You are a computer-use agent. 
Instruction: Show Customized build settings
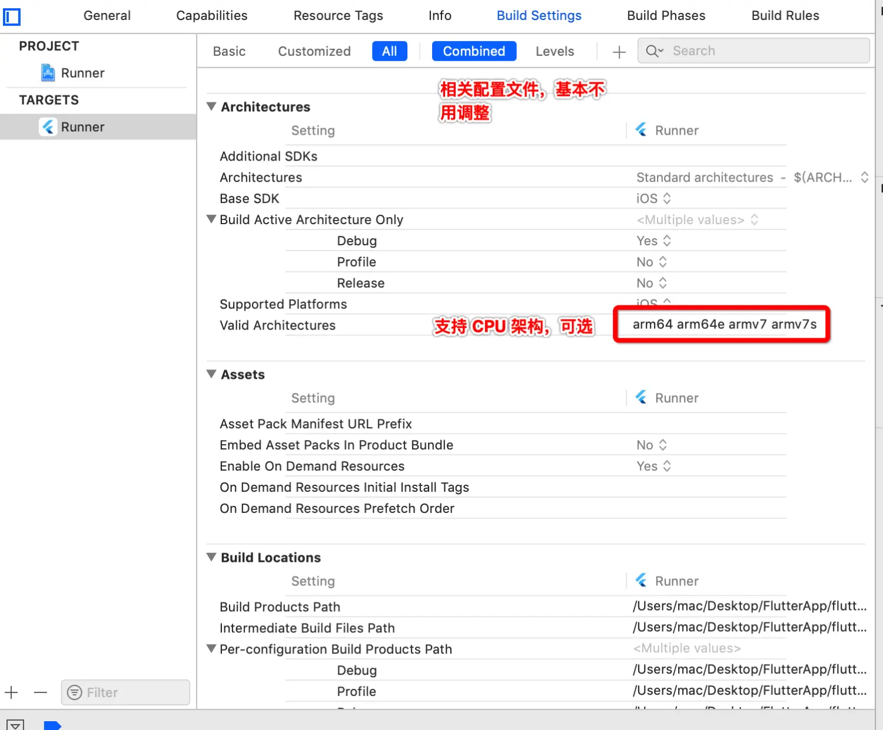click(x=314, y=52)
